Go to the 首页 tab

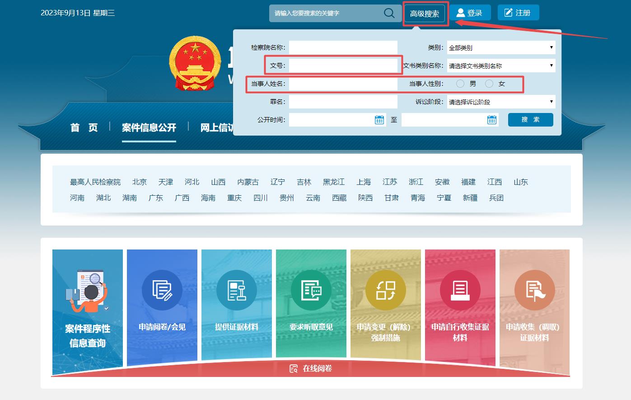pos(84,128)
